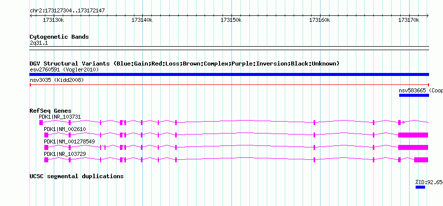Screen dimensions: 443x206
Task: Open the PDK1|NM_002610 transcript label
Action: click(65, 129)
